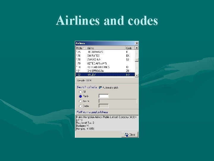
Task: Choose the Code search radio button
Action: (x=81, y=106)
